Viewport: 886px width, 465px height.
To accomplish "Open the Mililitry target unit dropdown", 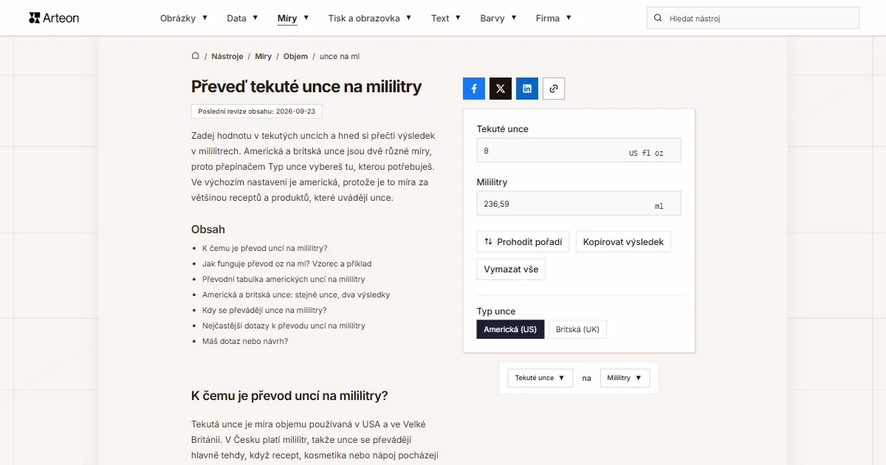I will 625,378.
